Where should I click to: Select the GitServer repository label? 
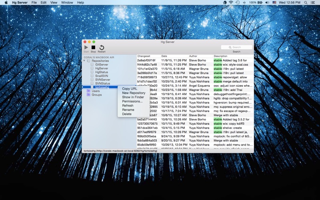tap(102, 64)
